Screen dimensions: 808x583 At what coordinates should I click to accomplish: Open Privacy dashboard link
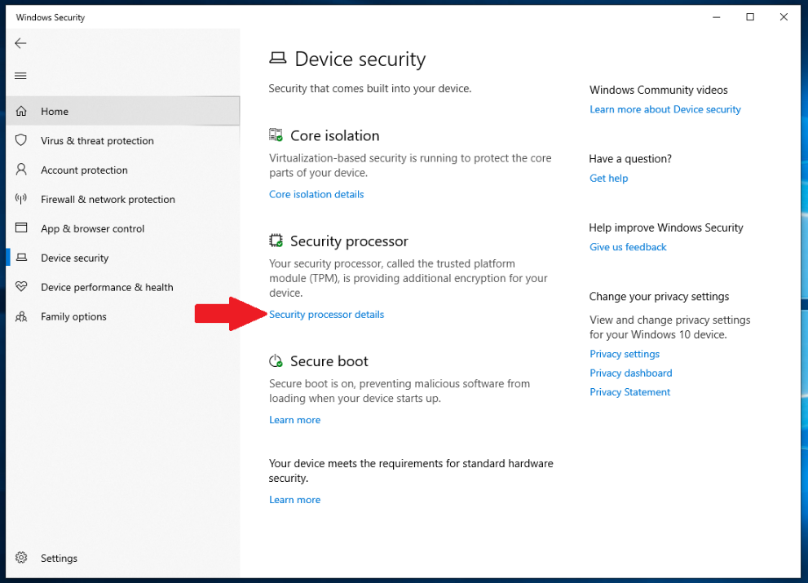click(631, 373)
